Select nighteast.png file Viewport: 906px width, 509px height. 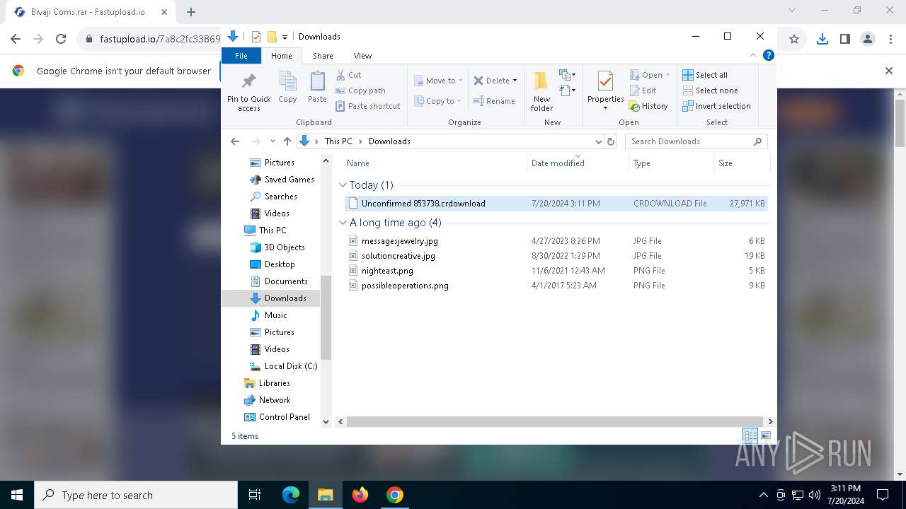click(x=556, y=271)
